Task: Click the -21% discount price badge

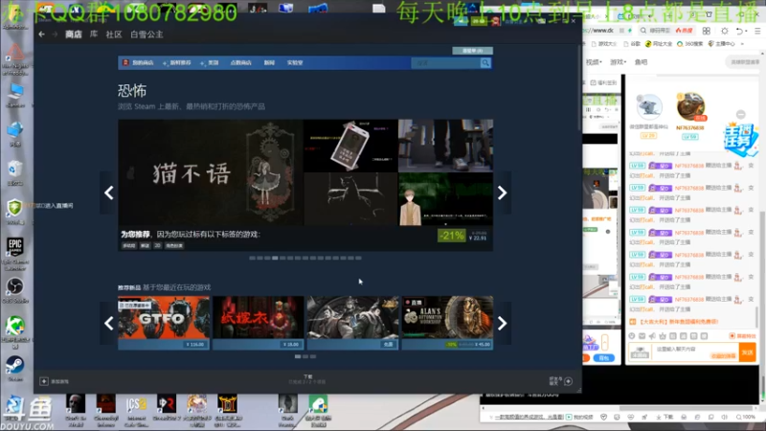Action: click(451, 236)
